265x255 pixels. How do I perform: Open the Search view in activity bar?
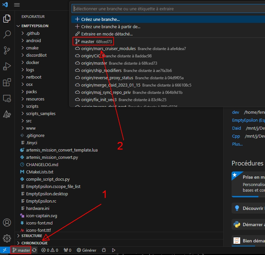pos(7,34)
